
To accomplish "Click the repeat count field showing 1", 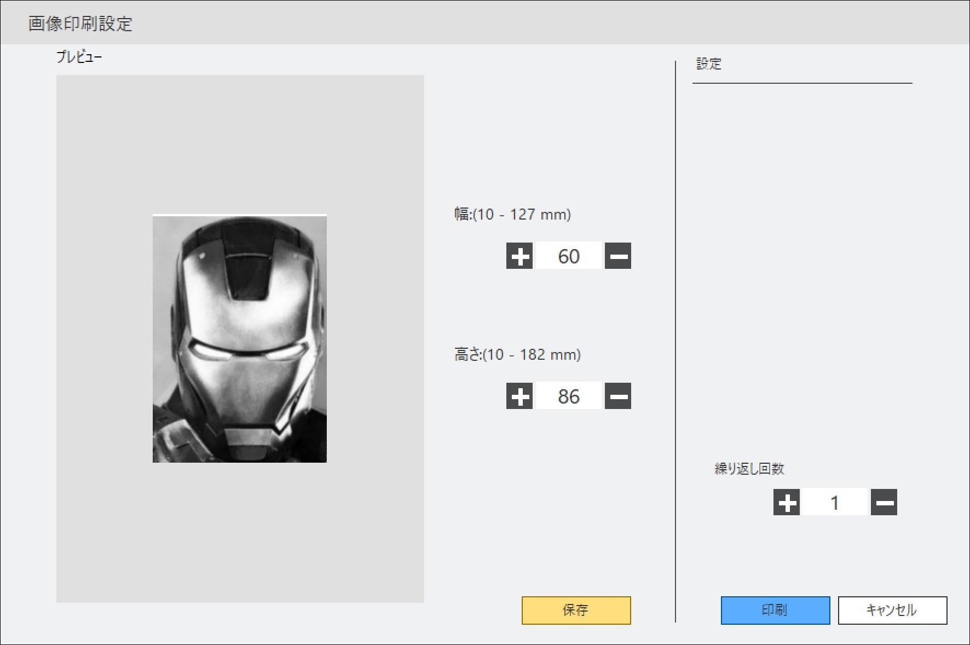I will click(x=835, y=502).
